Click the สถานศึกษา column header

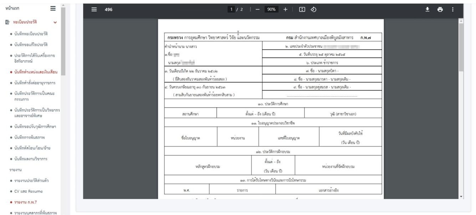click(190, 114)
